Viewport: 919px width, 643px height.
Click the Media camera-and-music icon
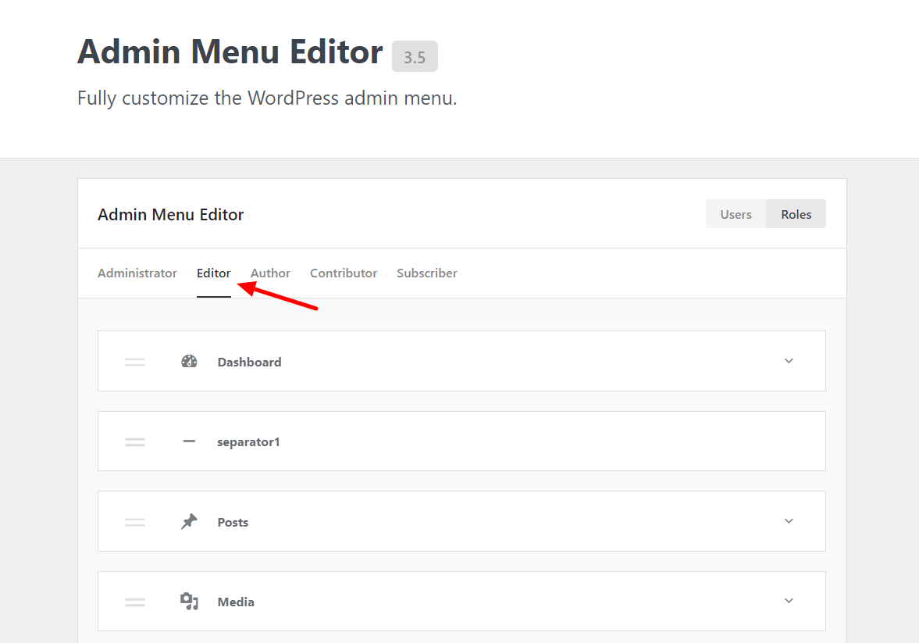click(189, 602)
